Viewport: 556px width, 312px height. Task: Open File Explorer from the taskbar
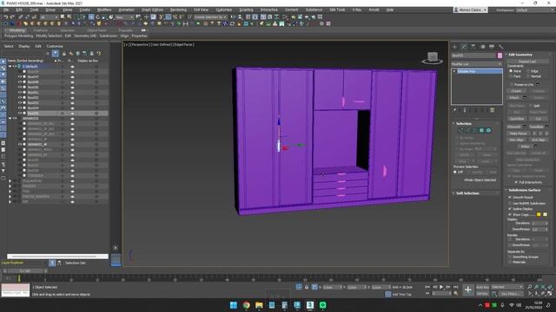pos(259,305)
